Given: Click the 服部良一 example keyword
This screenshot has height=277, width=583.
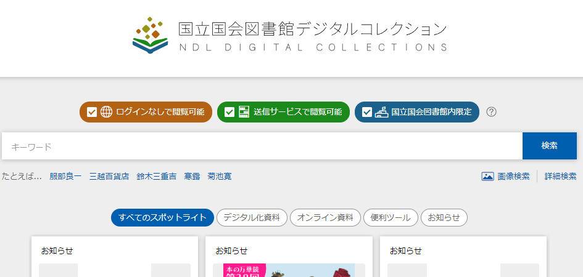Looking at the screenshot, I should click(65, 176).
